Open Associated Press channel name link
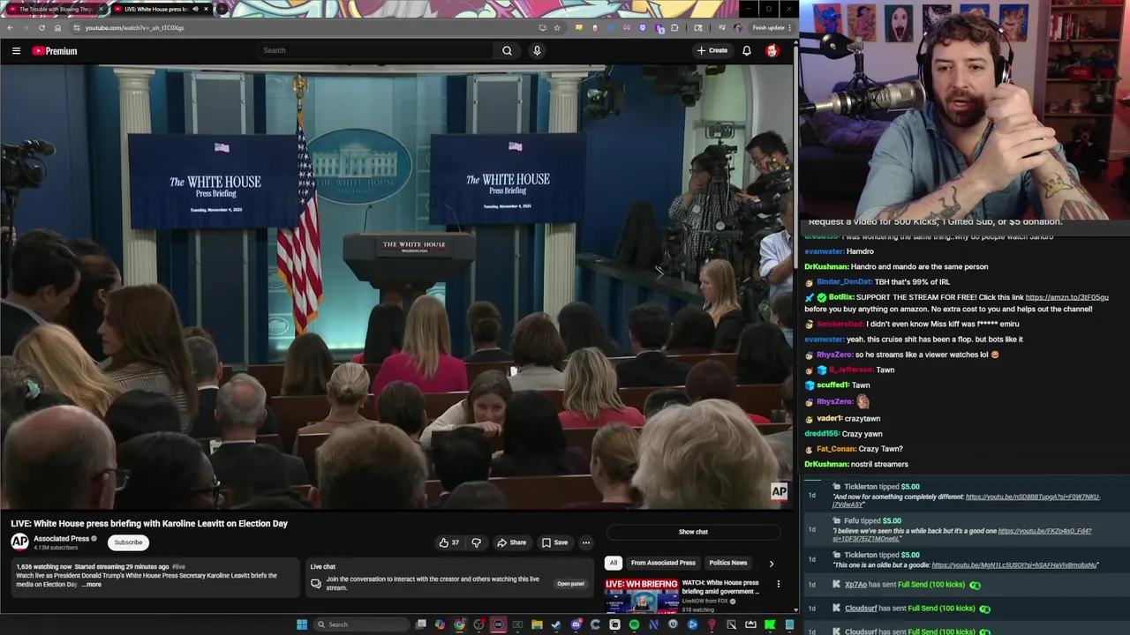1130x635 pixels. (x=61, y=538)
